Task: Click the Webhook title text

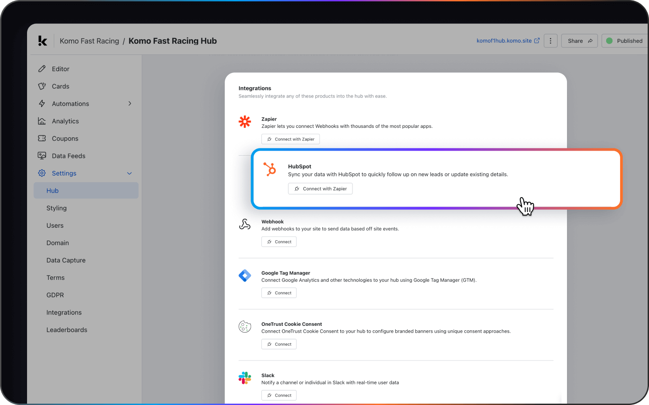Action: 273,222
